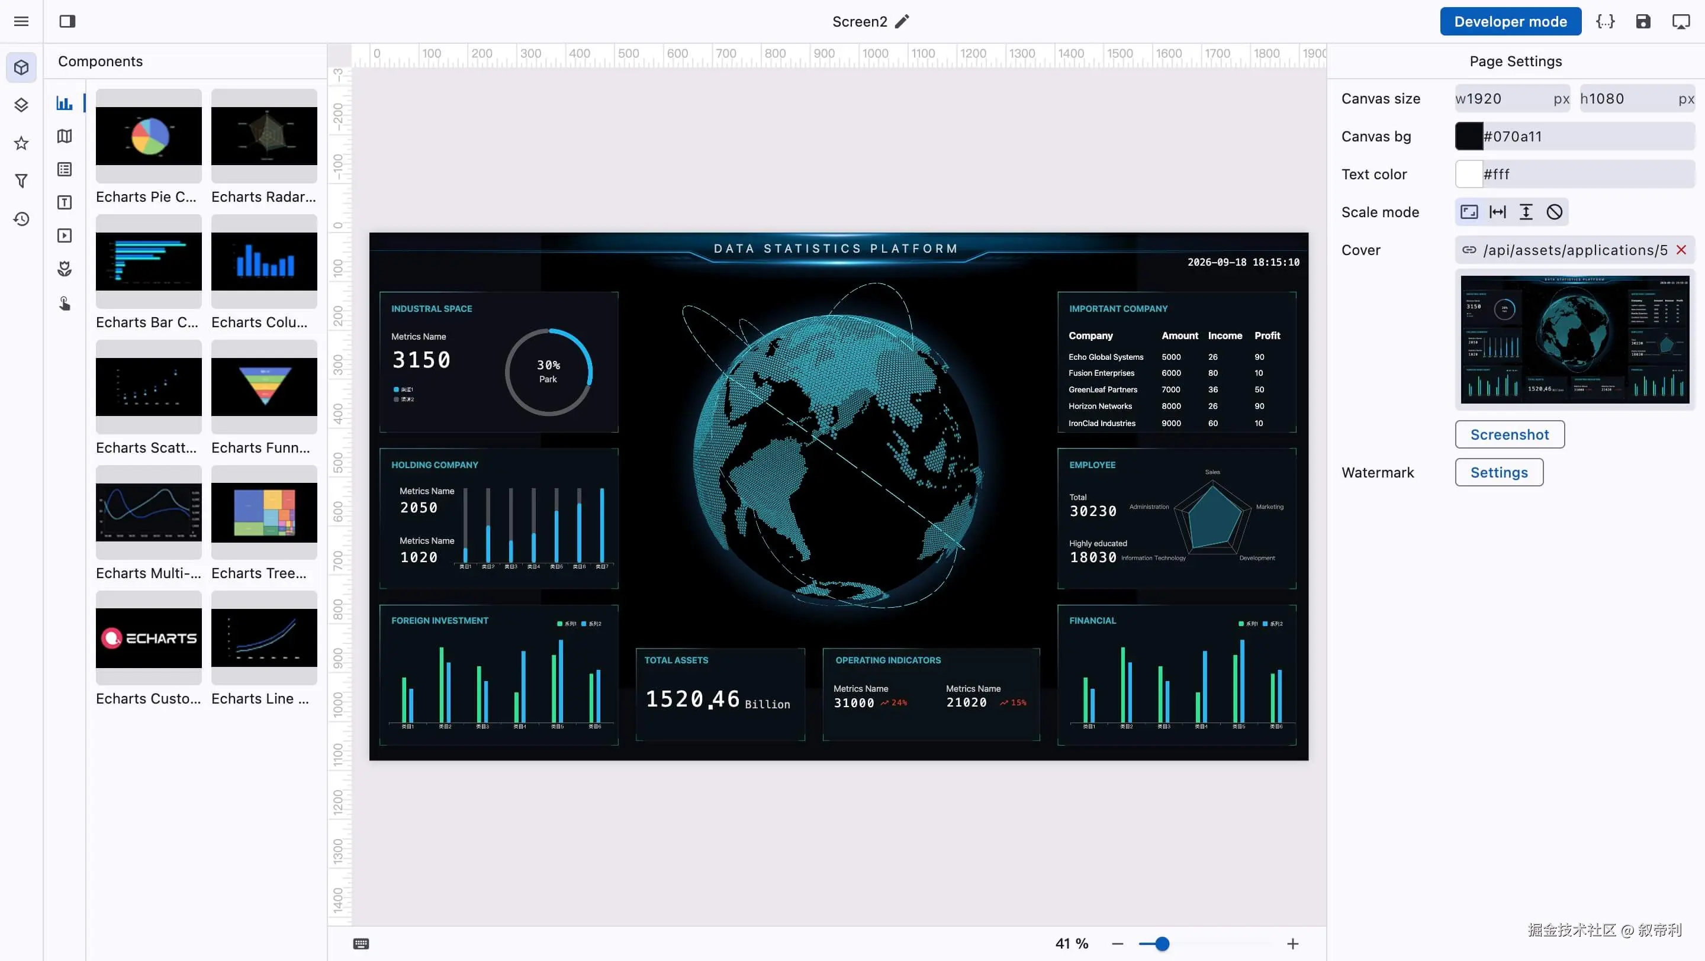Open the keyboard shortcuts icon
Viewport: 1705px width, 961px height.
point(361,944)
